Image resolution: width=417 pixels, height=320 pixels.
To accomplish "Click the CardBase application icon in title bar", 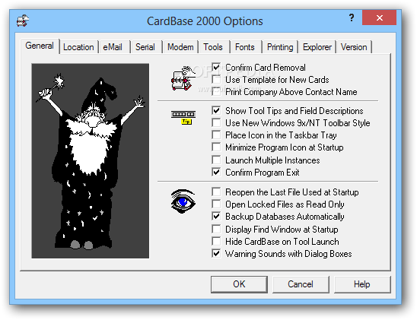I will click(x=23, y=21).
